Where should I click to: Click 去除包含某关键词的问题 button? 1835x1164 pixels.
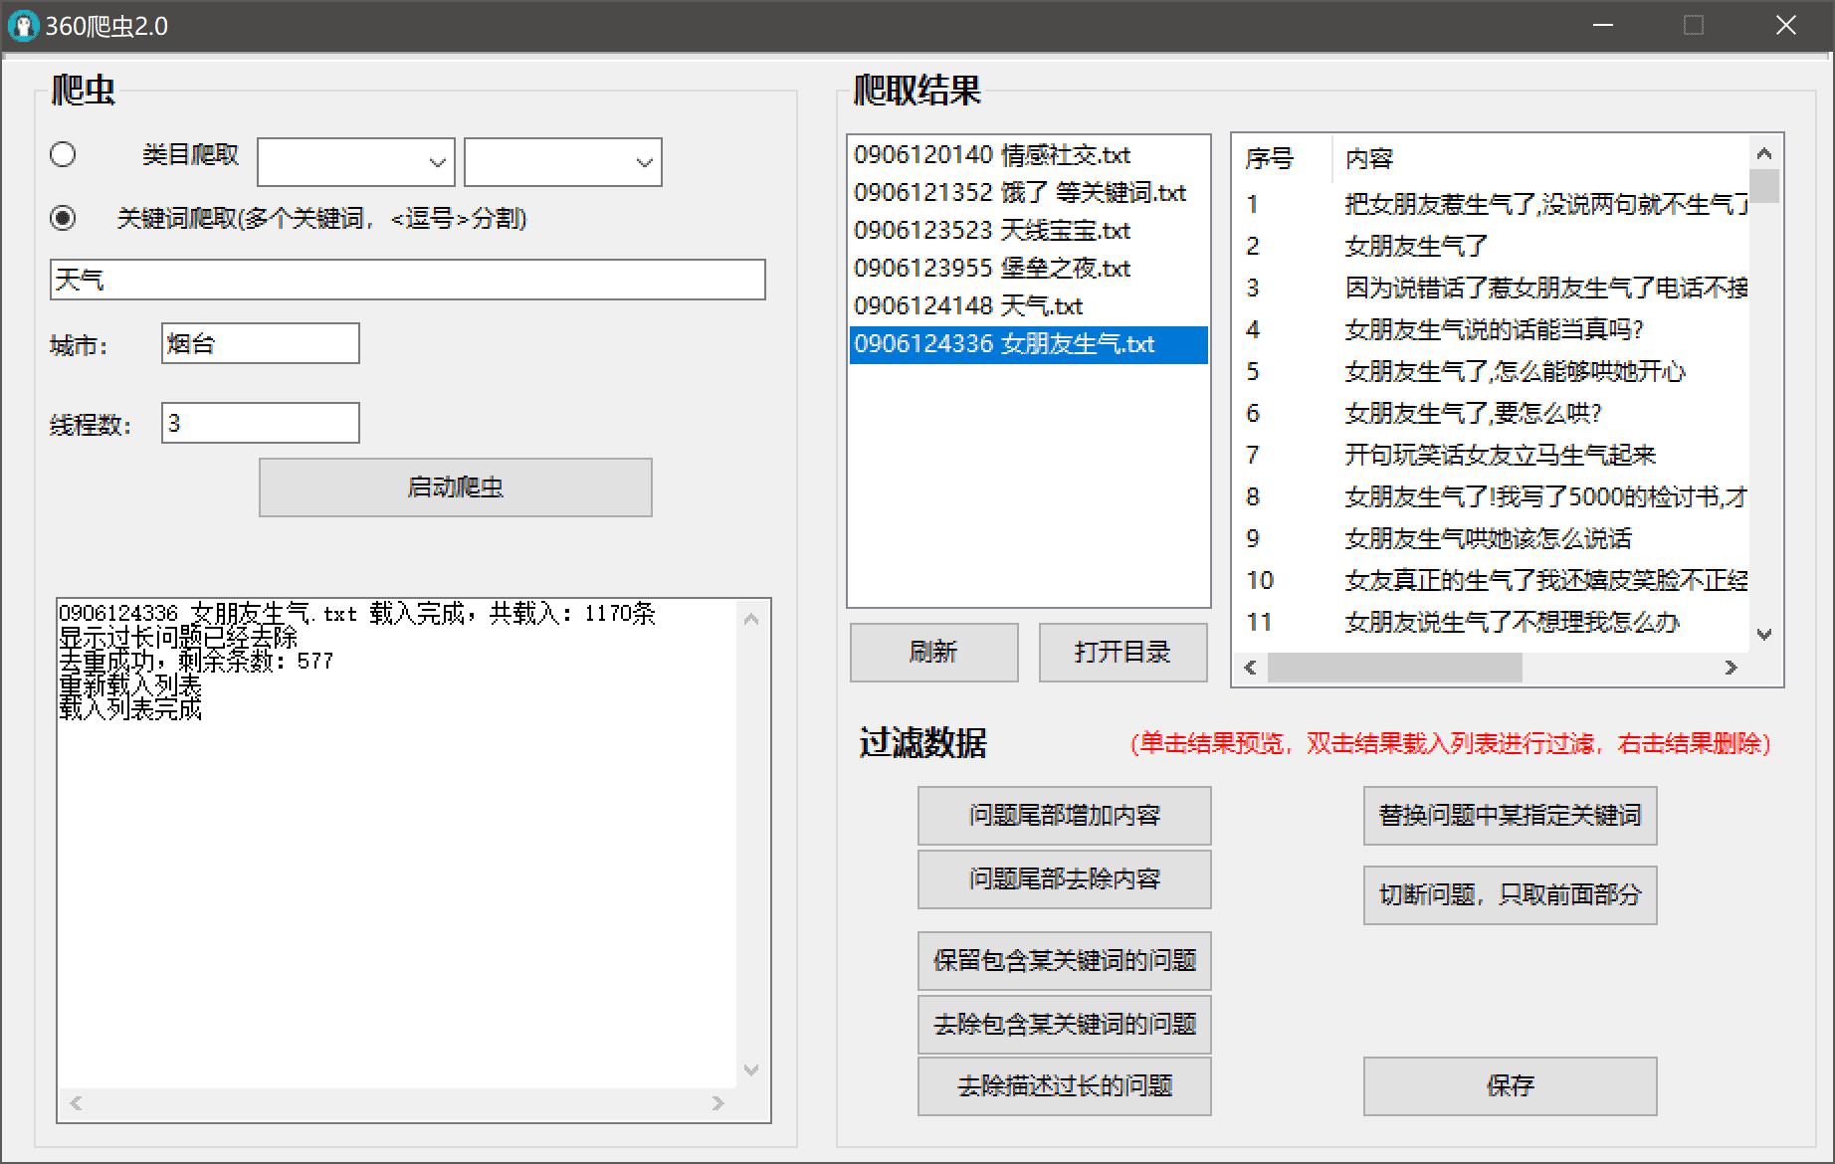click(x=1063, y=1025)
